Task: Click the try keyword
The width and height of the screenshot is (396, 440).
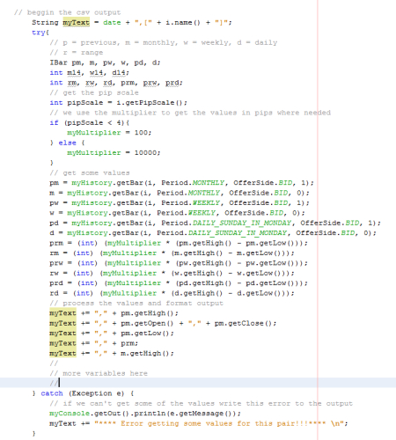Action: [39, 33]
